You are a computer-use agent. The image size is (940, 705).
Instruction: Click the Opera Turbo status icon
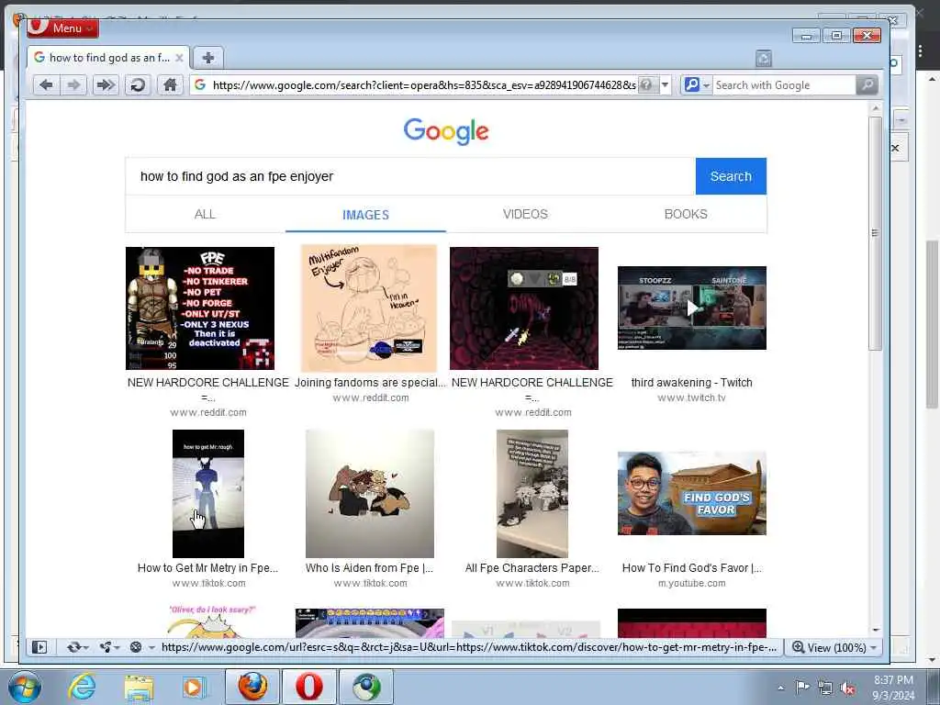tap(136, 647)
